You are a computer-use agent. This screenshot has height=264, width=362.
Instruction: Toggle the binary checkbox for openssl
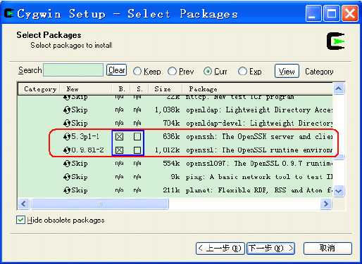119,150
